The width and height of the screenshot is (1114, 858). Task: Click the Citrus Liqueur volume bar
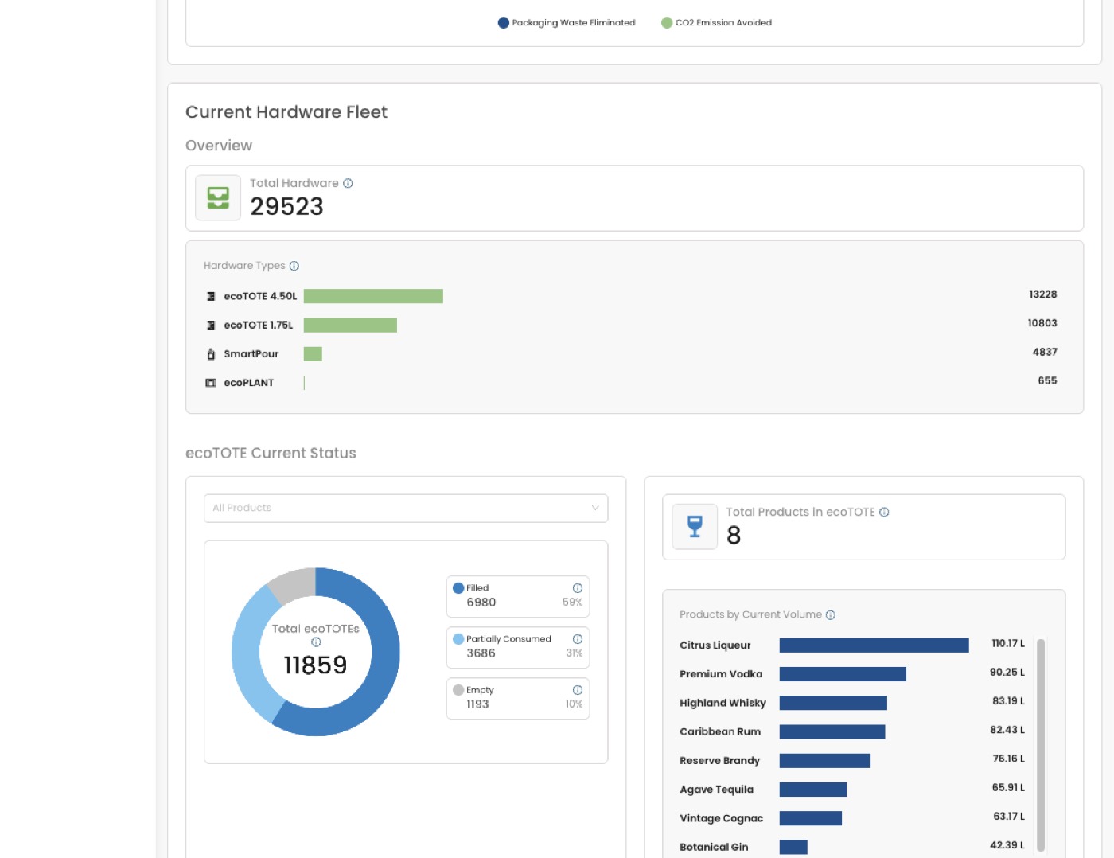(x=874, y=645)
